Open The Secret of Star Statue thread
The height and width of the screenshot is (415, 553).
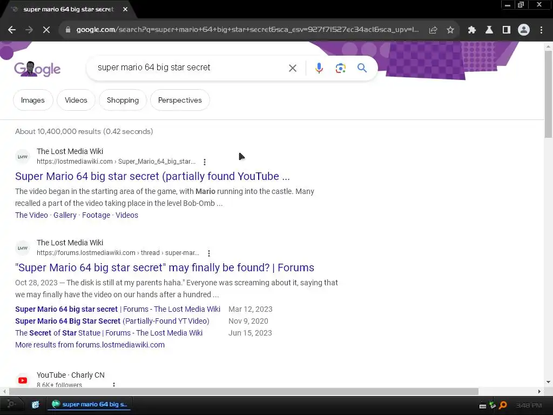click(109, 333)
